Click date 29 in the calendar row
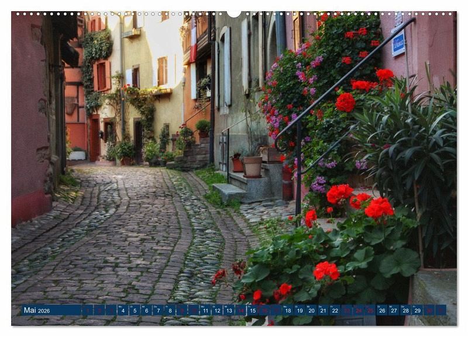This screenshot has height=337, width=468. pyautogui.click(x=418, y=311)
